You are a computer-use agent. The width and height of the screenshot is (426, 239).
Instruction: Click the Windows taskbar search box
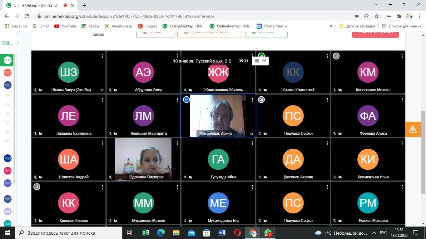coord(69,233)
